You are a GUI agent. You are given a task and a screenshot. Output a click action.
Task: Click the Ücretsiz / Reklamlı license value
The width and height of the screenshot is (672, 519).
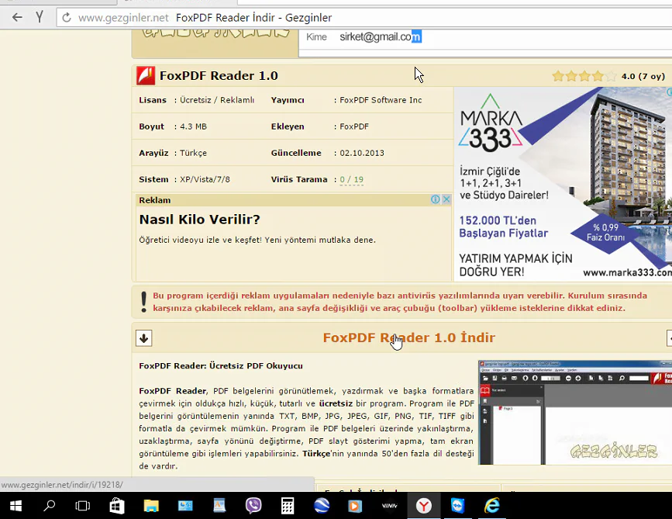(217, 100)
